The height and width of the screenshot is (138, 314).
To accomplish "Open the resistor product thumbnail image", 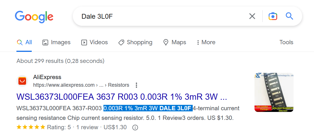I will (x=274, y=92).
